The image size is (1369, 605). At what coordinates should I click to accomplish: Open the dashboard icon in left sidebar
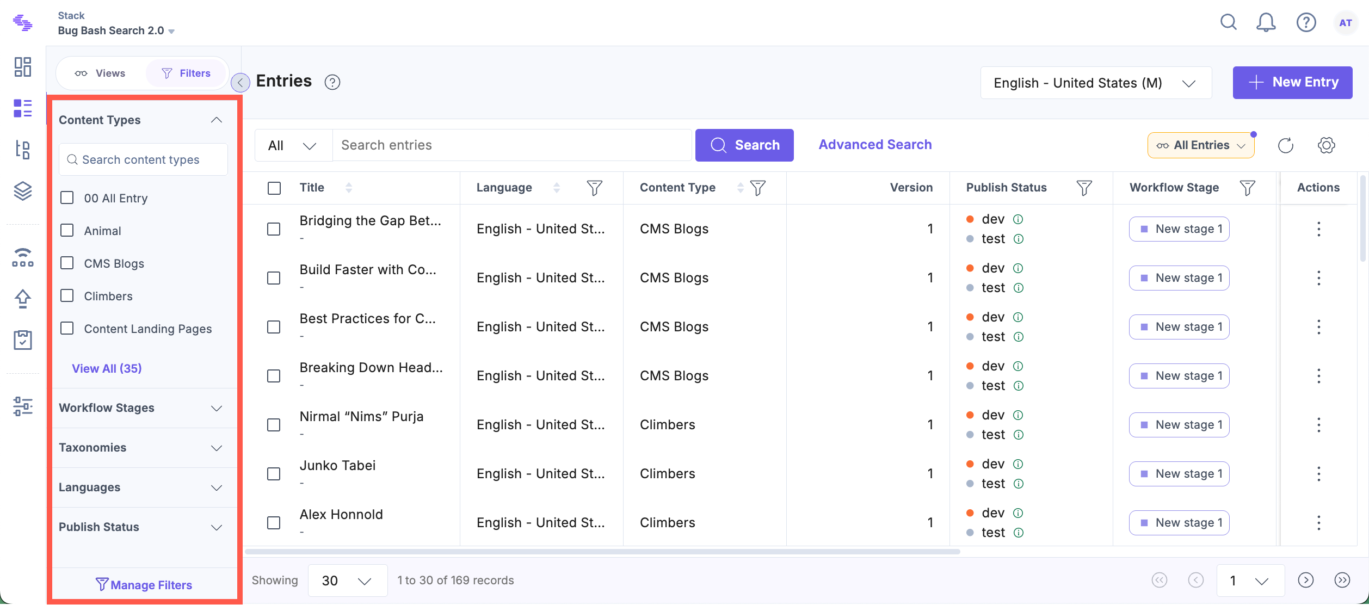tap(23, 67)
